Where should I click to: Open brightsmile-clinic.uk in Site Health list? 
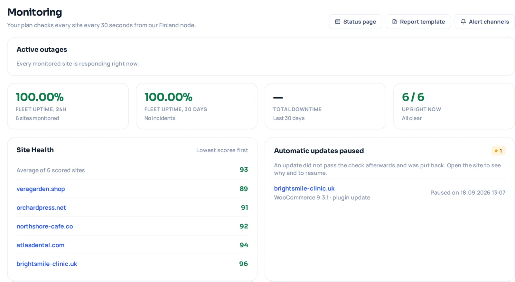(47, 264)
